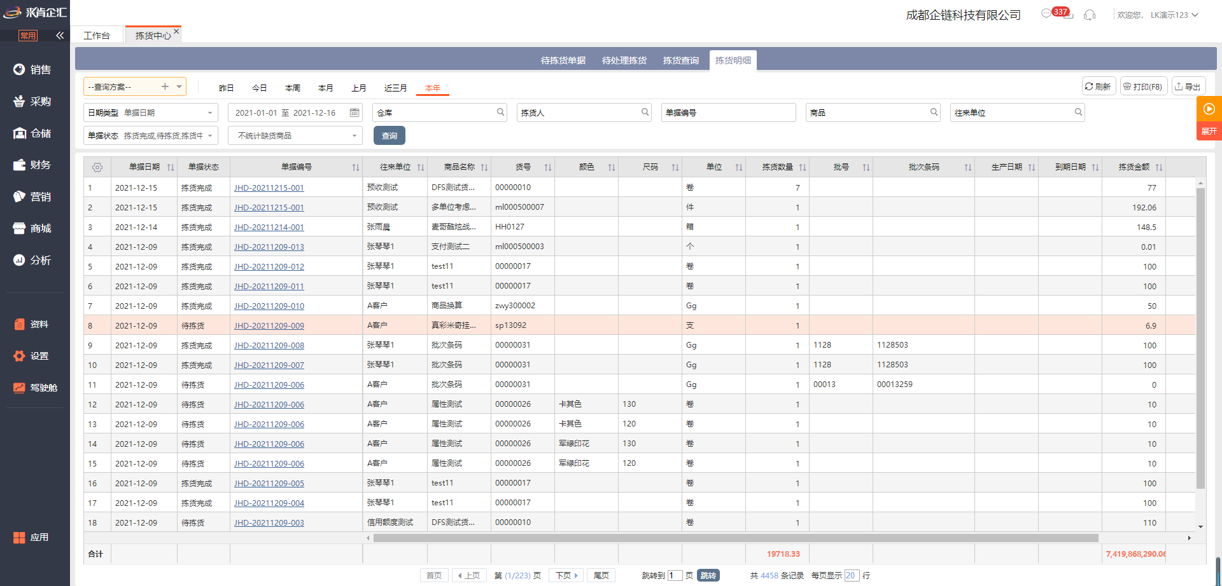This screenshot has height=586, width=1222.
Task: Click the table column settings gear icon
Action: click(97, 167)
